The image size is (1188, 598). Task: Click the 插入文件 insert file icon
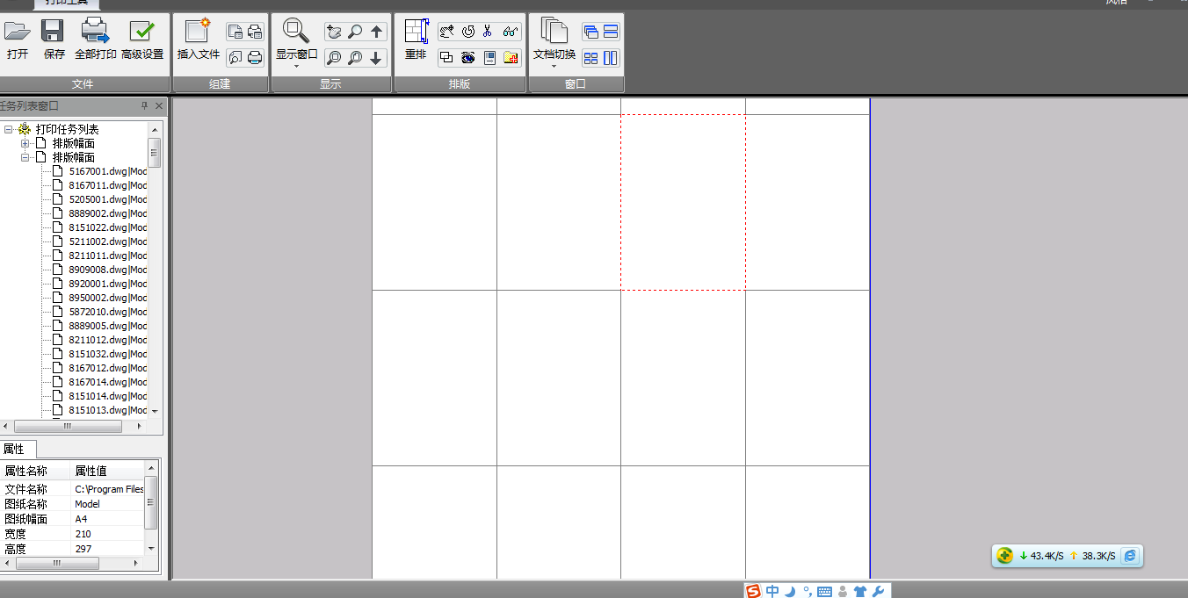(198, 32)
